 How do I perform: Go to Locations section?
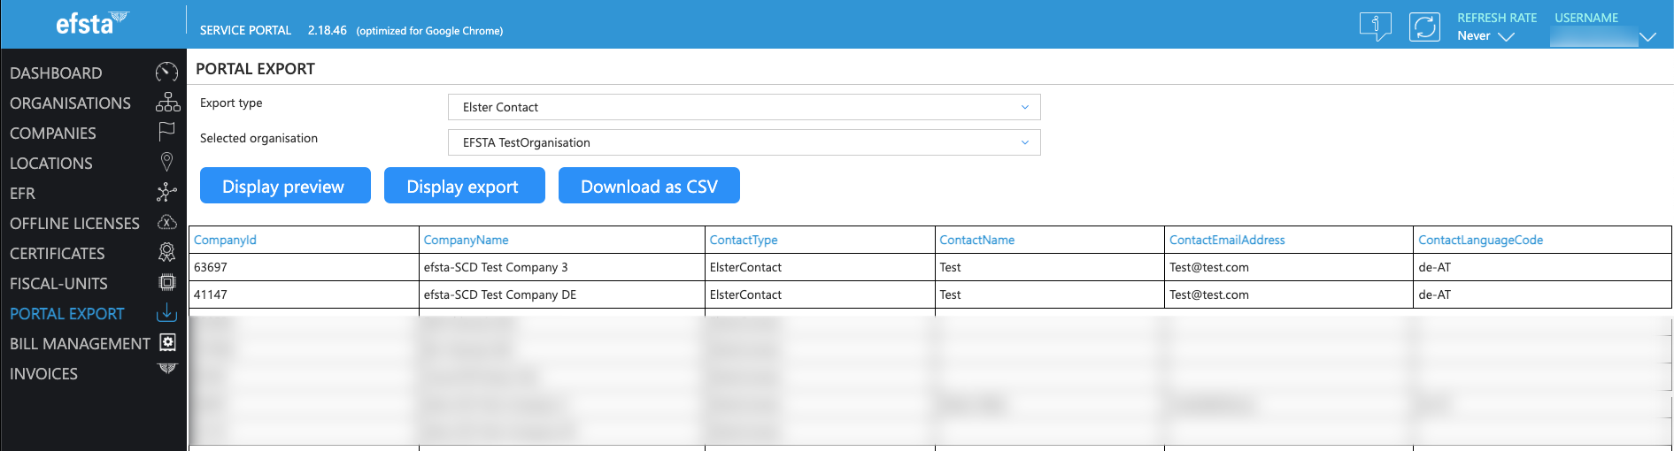(x=51, y=164)
